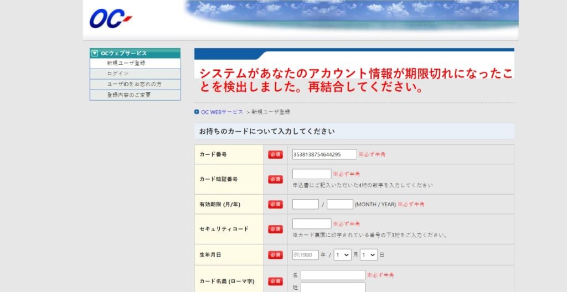Open 新規ユーザ登録 in the sidebar

[x=126, y=63]
